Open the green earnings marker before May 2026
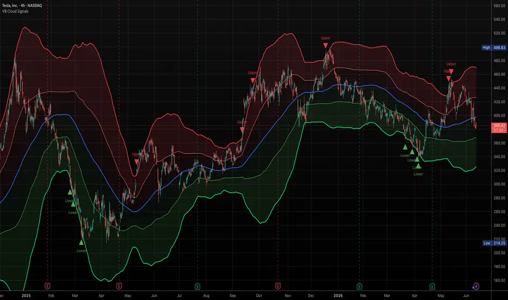 click(x=432, y=286)
